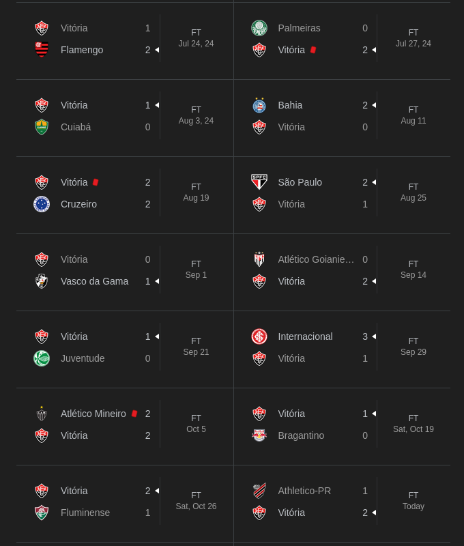View the match dated Sat, Oct 26
Screen dimensions: 464x546
[x=196, y=501]
